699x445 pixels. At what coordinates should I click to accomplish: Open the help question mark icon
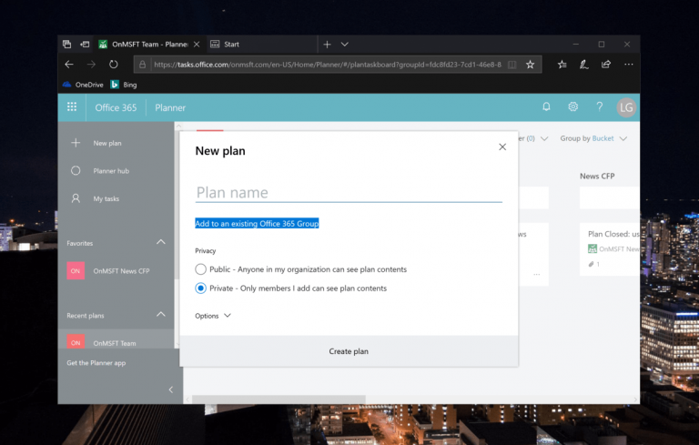600,107
